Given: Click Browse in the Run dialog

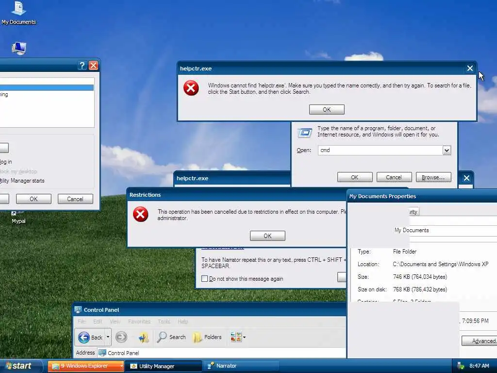Looking at the screenshot, I should [433, 177].
